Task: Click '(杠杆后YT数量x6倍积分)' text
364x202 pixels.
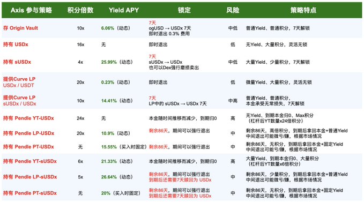Action: [x=274, y=164]
